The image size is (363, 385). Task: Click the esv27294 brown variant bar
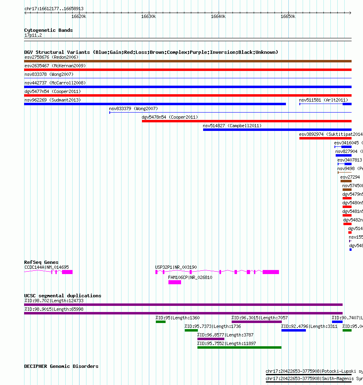[346, 181]
